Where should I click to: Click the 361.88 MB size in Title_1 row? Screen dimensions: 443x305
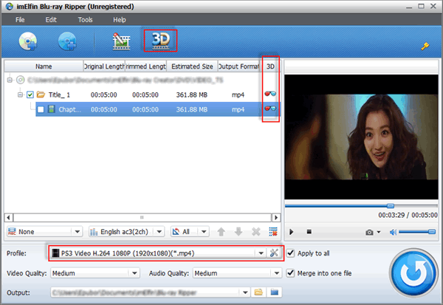click(x=192, y=95)
